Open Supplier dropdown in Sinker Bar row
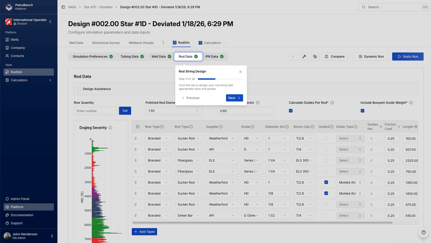This screenshot has width=431, height=243. (x=222, y=216)
